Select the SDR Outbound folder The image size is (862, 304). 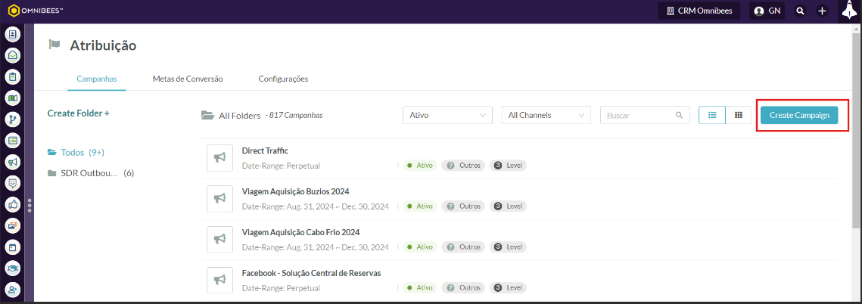coord(91,173)
